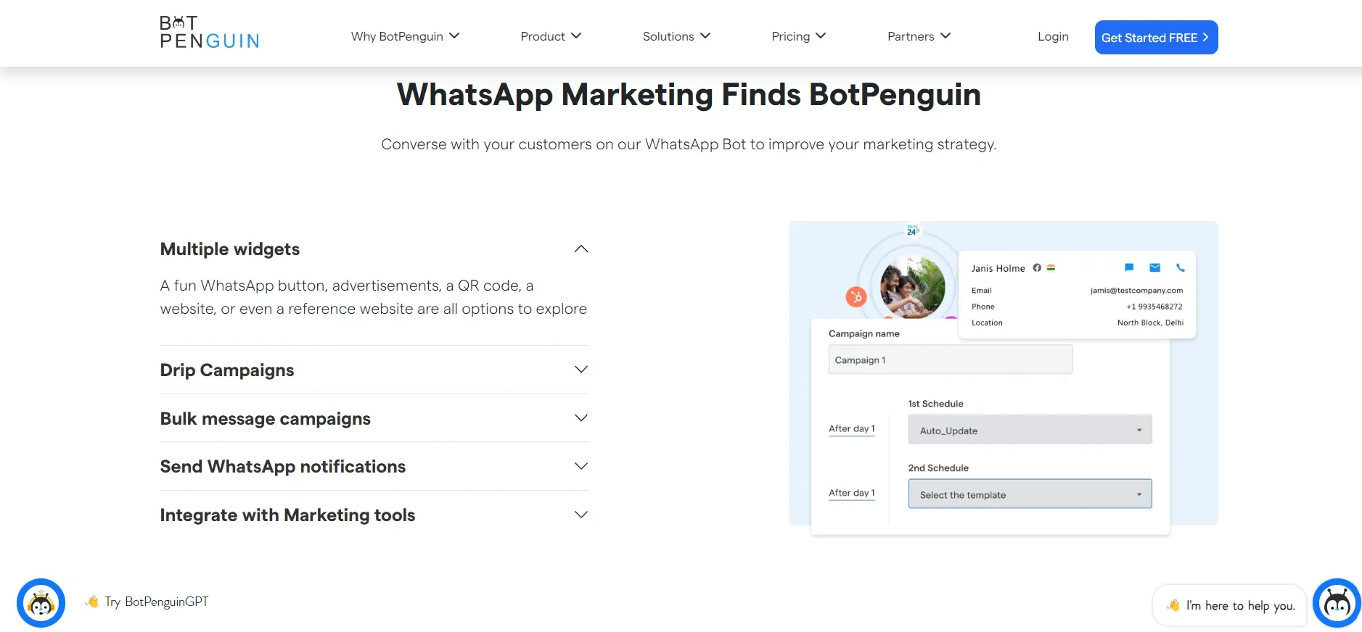The width and height of the screenshot is (1362, 632).
Task: Expand Integrate with Marketing tools accordion
Action: pos(374,515)
